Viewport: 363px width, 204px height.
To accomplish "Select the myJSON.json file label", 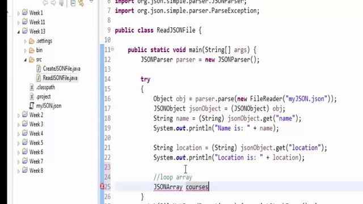I will click(x=49, y=106).
